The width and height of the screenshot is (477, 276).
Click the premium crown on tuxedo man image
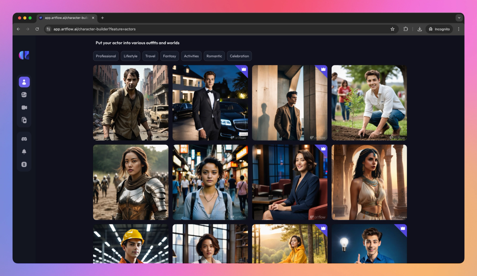tap(244, 69)
